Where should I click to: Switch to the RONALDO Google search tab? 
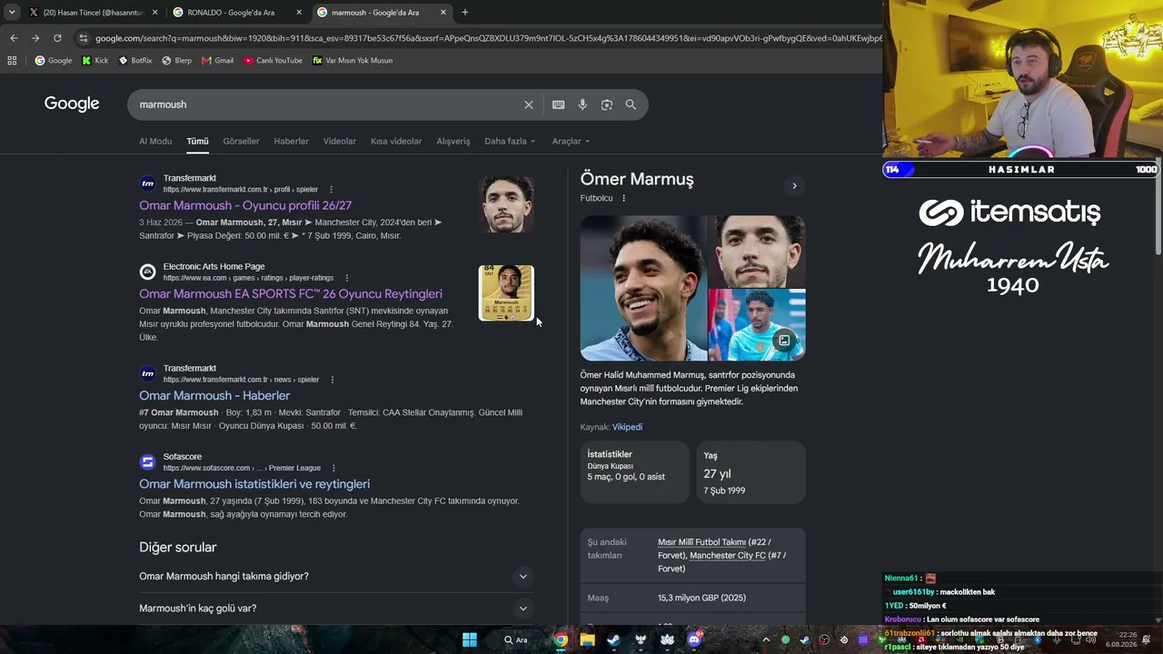coord(237,13)
